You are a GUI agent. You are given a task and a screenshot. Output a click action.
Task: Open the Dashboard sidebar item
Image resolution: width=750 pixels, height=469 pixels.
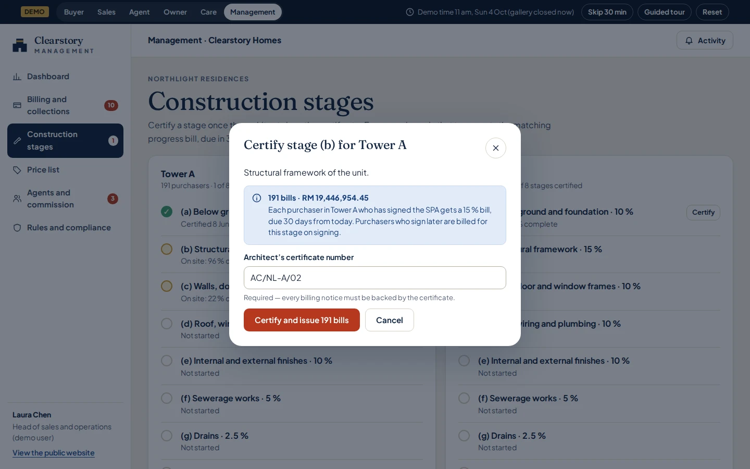[65, 77]
